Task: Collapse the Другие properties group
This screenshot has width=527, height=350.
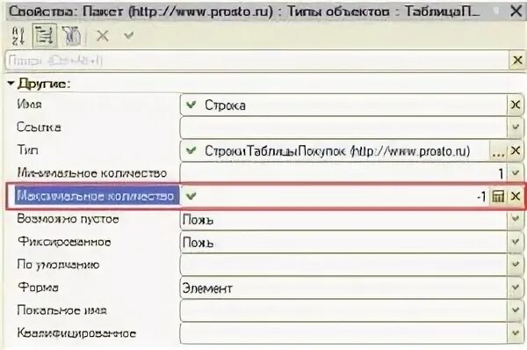Action: 11,83
